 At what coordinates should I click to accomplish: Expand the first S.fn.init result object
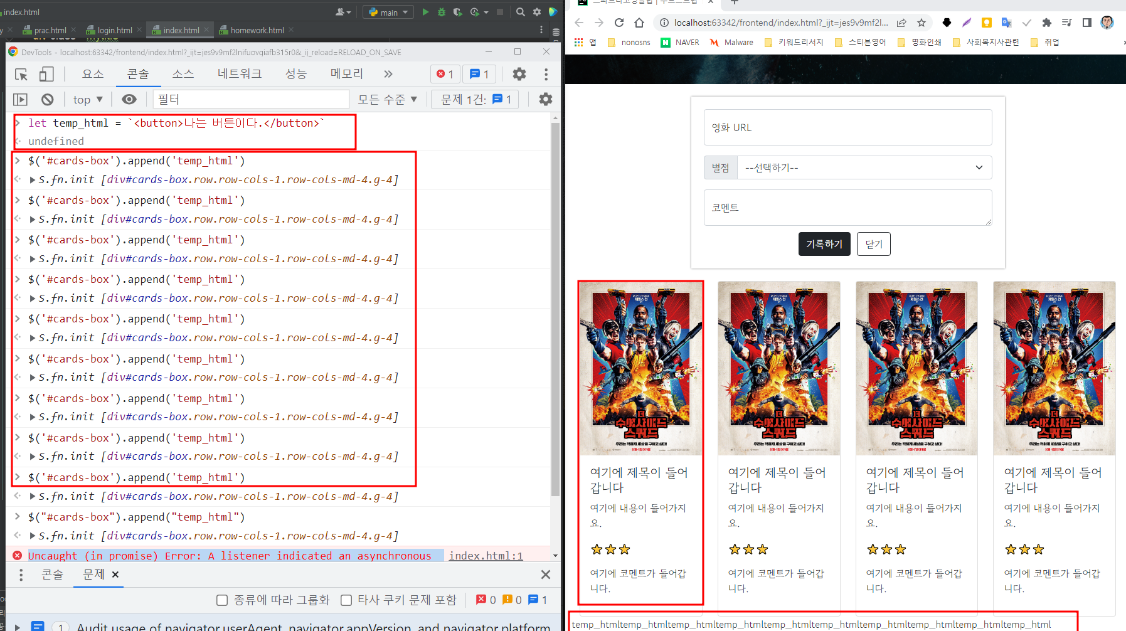(x=33, y=179)
